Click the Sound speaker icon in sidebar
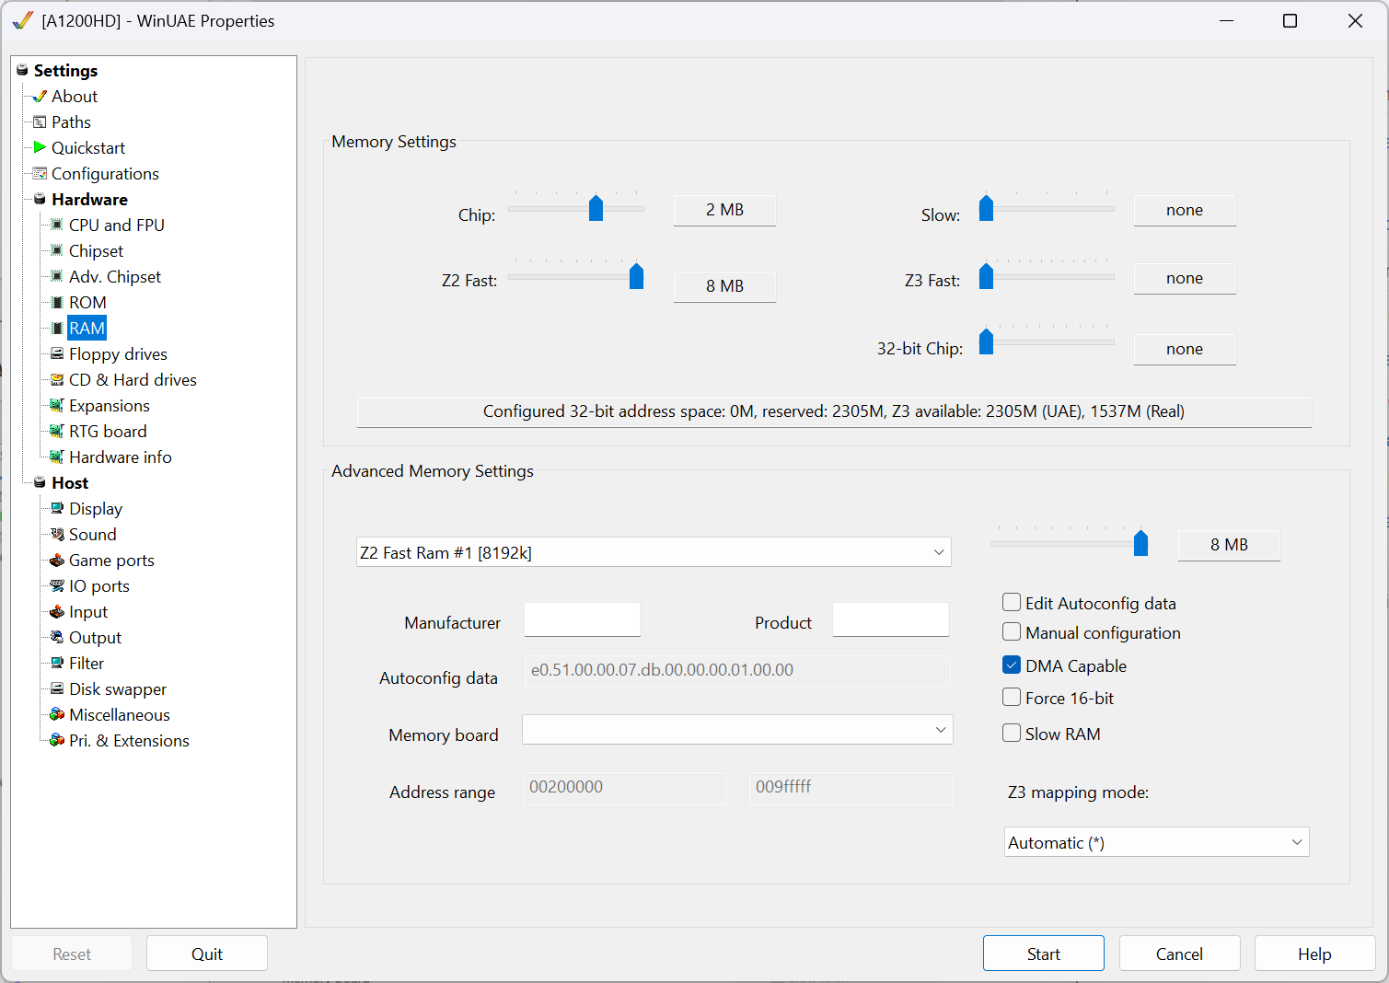Image resolution: width=1389 pixels, height=983 pixels. tap(57, 534)
